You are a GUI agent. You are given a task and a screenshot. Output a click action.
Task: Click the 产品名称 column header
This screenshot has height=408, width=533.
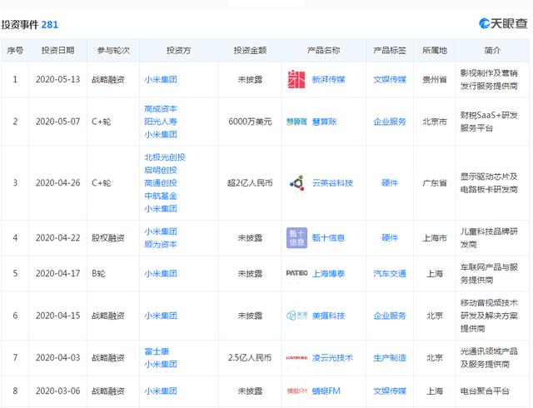(323, 50)
